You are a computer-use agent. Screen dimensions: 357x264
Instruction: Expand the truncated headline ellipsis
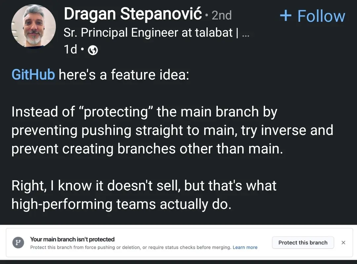pyautogui.click(x=246, y=33)
